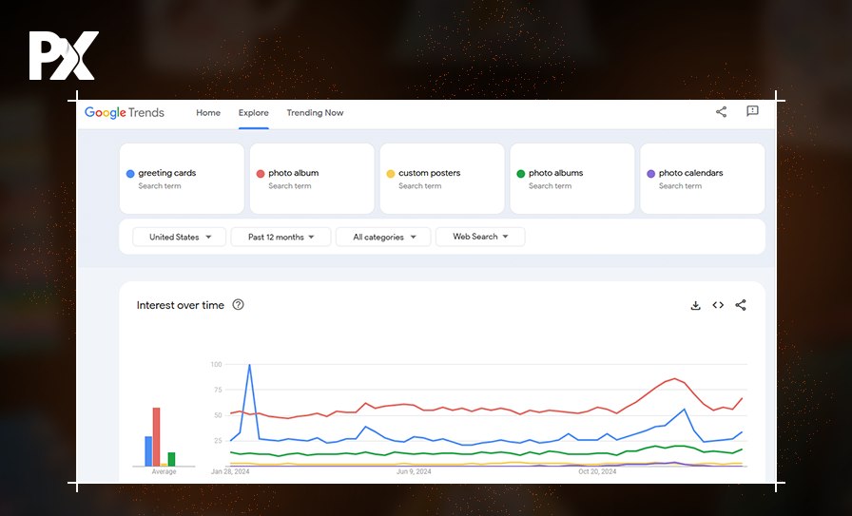Click the embed code icon

(x=718, y=305)
